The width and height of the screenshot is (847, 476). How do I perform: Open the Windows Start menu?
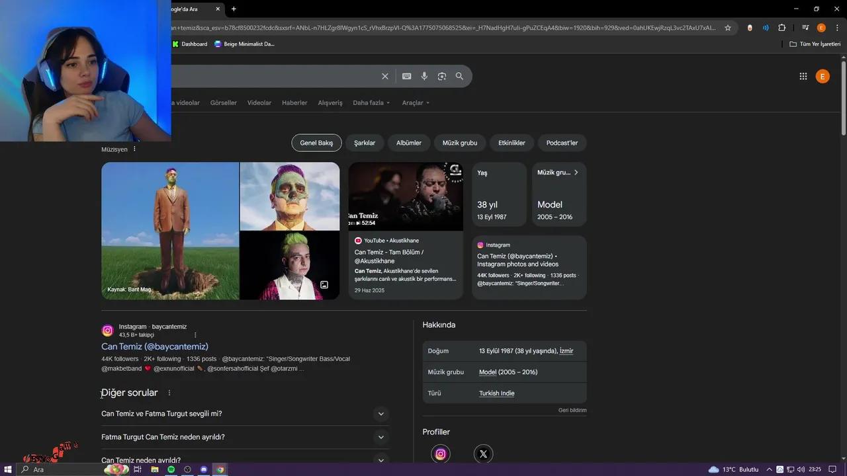[x=8, y=469]
